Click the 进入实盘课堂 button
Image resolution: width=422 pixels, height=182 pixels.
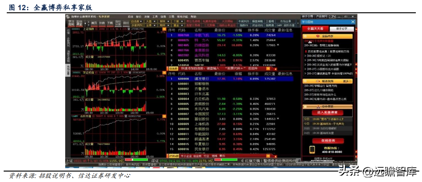(x=328, y=113)
